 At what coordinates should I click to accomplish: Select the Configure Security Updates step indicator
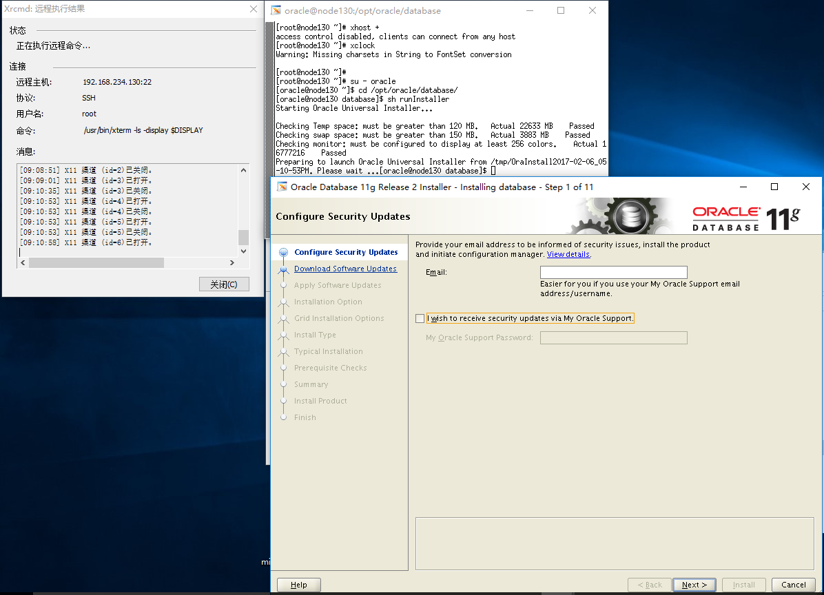pyautogui.click(x=283, y=252)
